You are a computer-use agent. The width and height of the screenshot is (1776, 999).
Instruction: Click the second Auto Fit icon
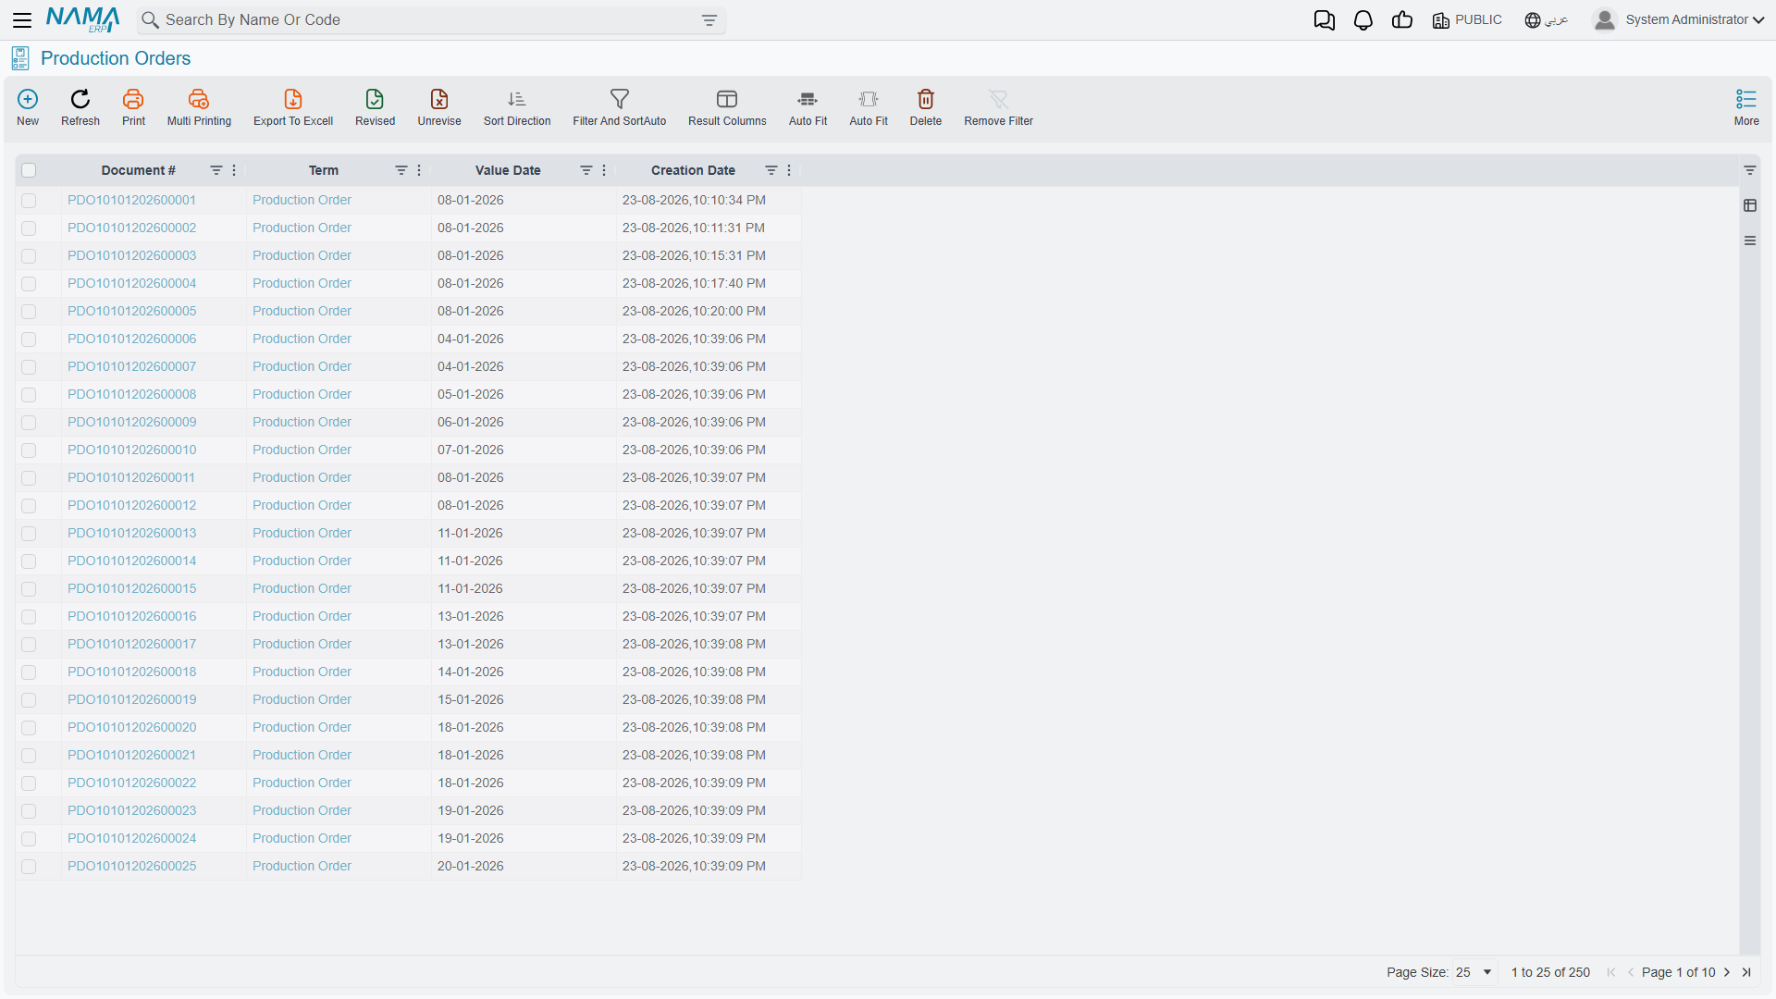(x=869, y=99)
